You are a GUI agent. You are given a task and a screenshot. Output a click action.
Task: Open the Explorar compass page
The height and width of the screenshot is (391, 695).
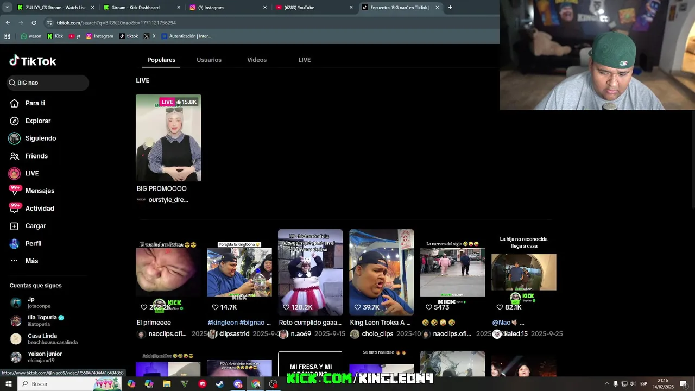[30, 121]
